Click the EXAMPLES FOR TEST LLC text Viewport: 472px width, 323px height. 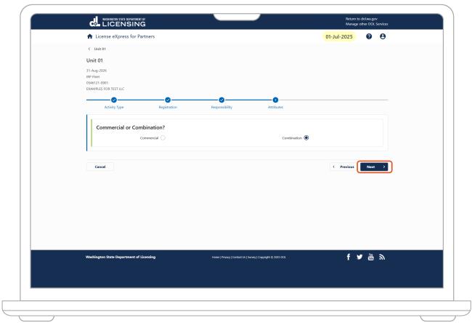(105, 89)
